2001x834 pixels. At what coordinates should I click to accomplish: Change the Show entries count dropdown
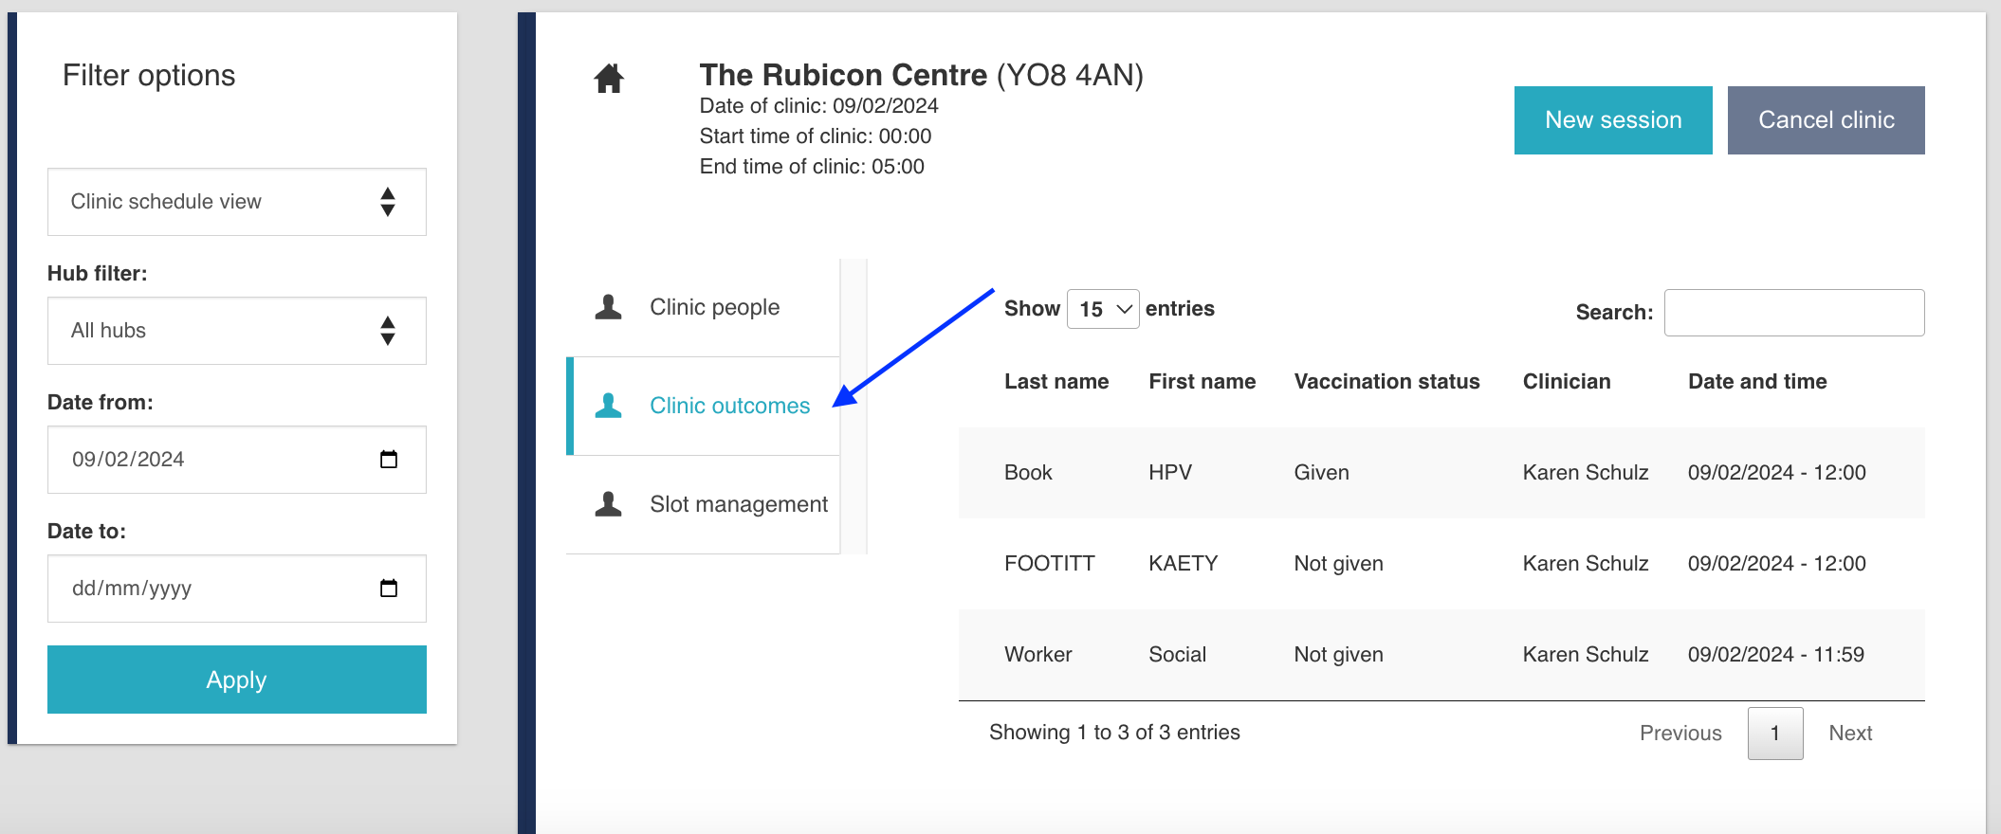coord(1103,310)
